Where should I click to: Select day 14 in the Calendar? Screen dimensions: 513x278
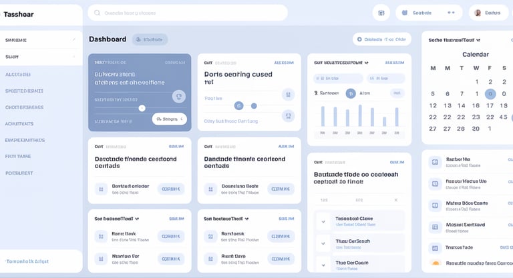[x=462, y=105]
